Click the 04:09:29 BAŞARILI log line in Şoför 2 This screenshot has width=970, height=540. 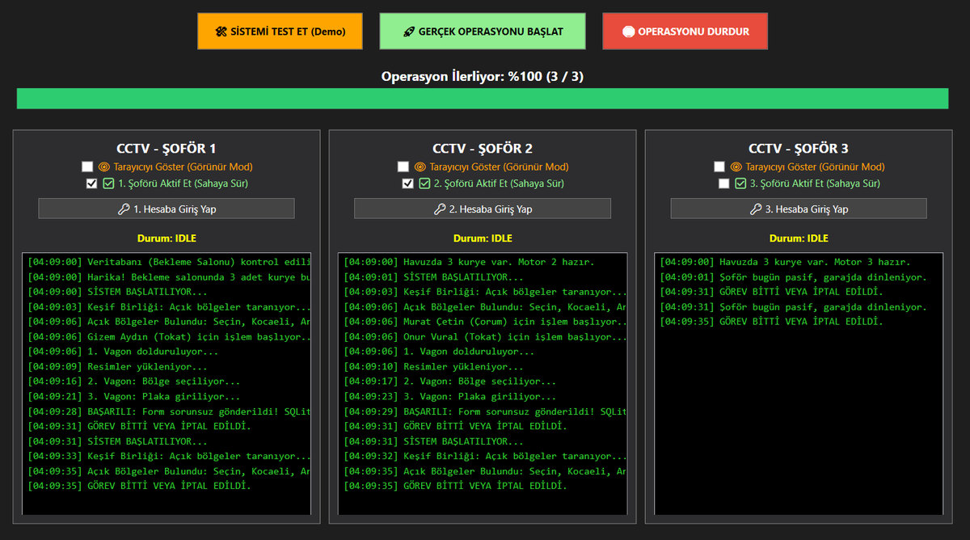click(485, 411)
